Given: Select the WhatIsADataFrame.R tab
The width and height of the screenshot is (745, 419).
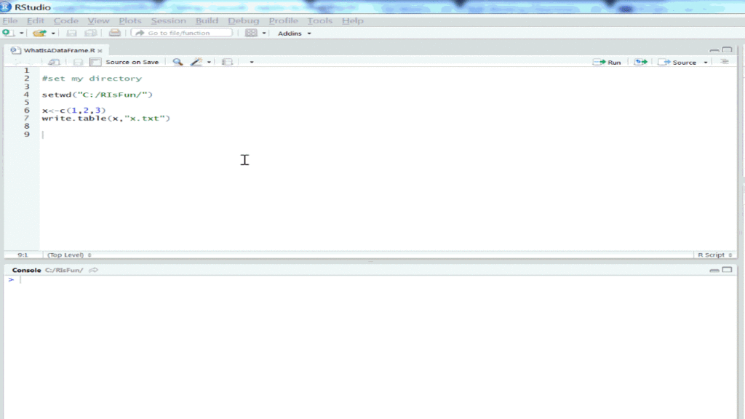Looking at the screenshot, I should [60, 50].
